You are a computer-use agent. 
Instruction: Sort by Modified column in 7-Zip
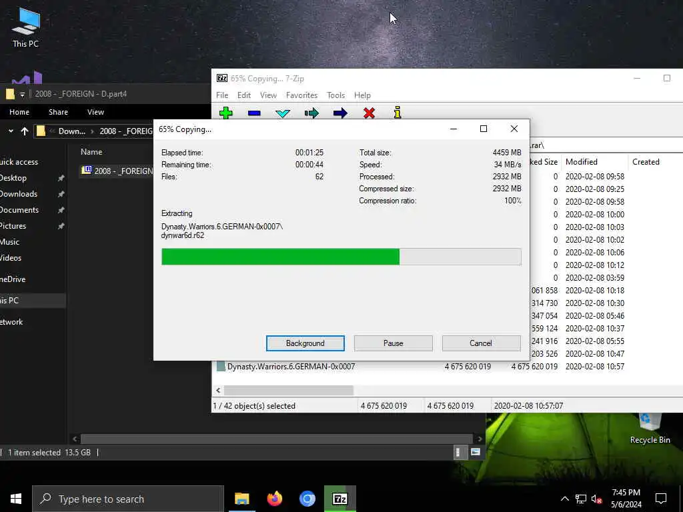(594, 161)
